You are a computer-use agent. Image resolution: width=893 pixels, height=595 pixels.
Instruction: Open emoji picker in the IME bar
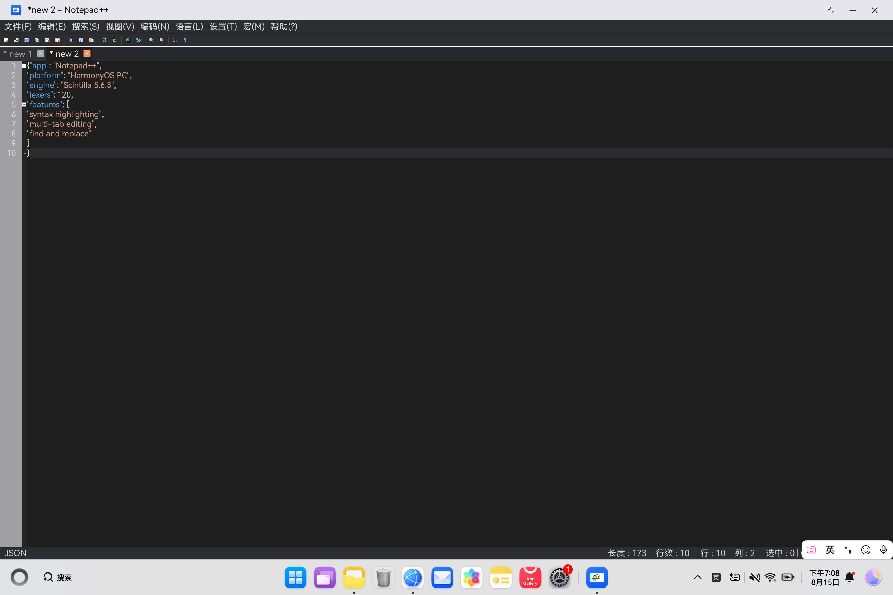866,550
